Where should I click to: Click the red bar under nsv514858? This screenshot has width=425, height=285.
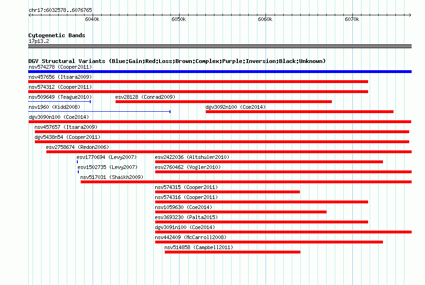(x=233, y=252)
